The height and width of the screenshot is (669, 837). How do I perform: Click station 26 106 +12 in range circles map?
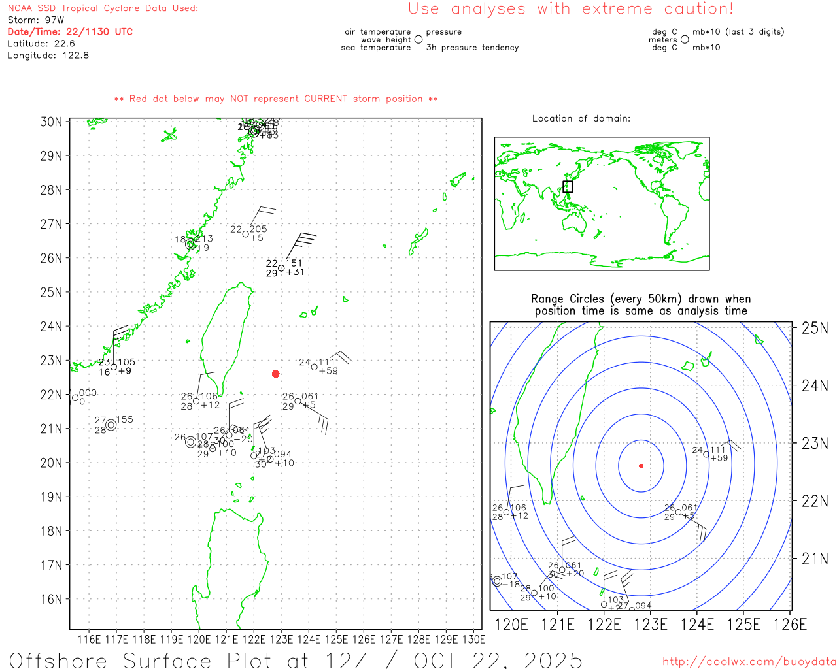(x=507, y=512)
